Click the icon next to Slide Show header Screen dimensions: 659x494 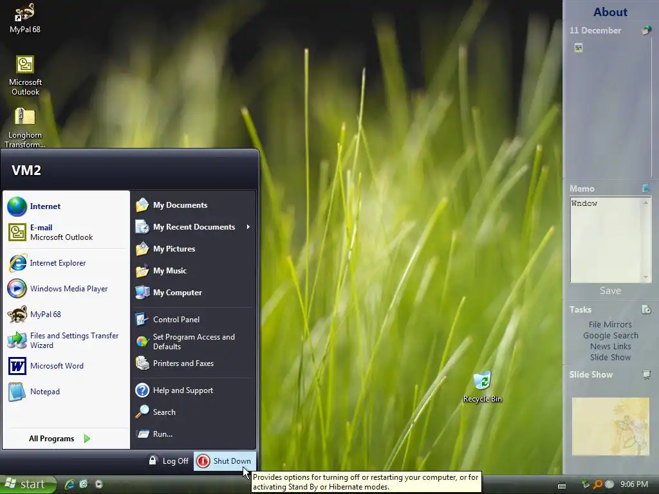coord(646,374)
